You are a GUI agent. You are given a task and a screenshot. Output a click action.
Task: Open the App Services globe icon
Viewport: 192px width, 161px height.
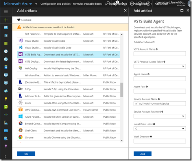pyautogui.click(x=6, y=59)
